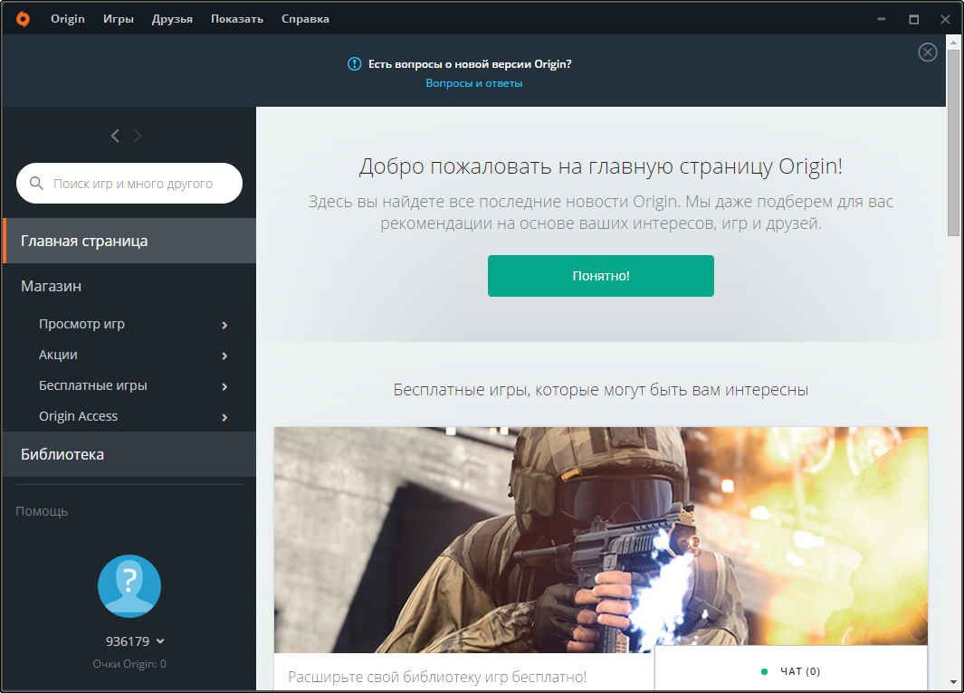Open the ЧАТ (0) panel

[791, 669]
